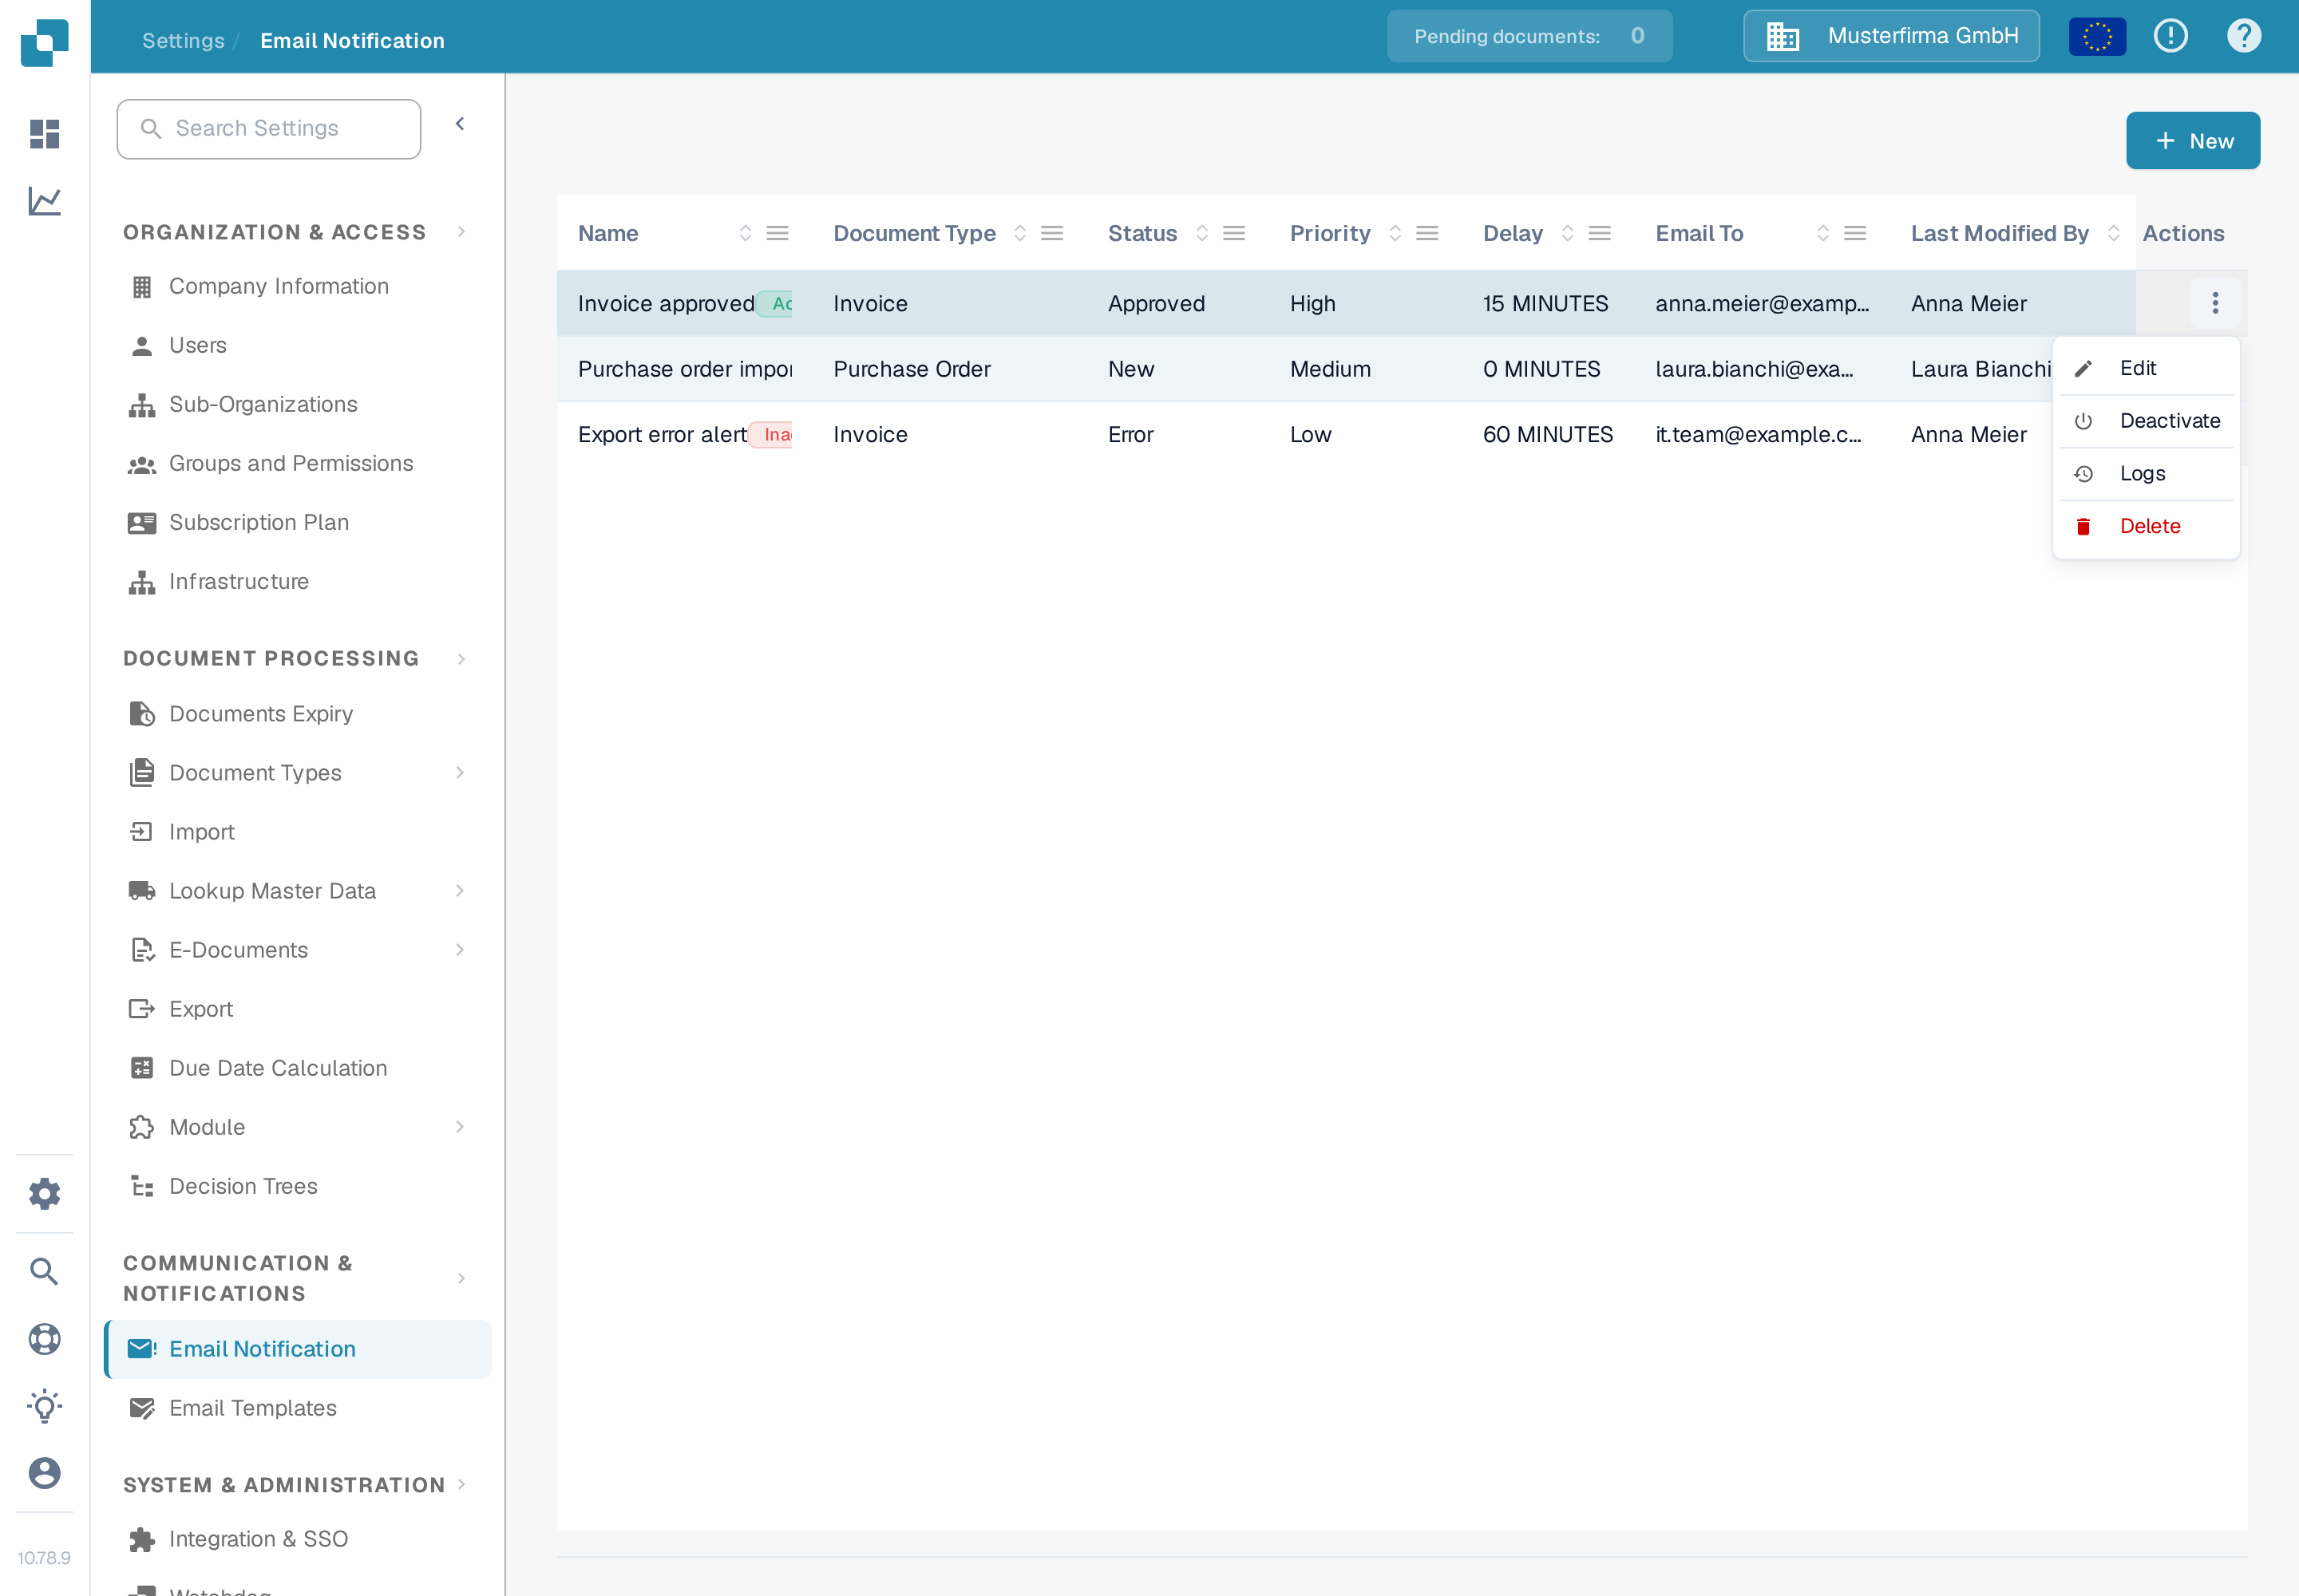2299x1596 pixels.
Task: Choose Edit in the actions menu
Action: click(2145, 368)
